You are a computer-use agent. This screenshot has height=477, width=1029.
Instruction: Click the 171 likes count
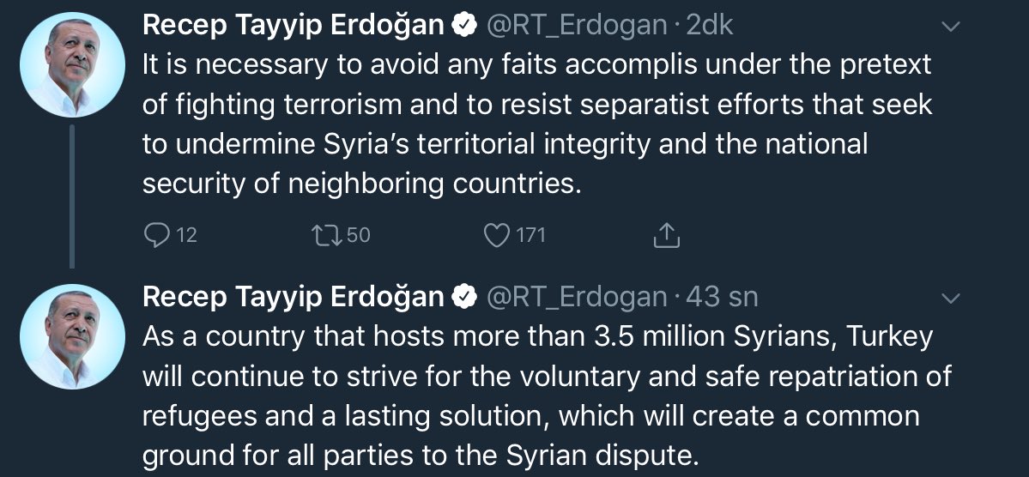[x=531, y=234]
